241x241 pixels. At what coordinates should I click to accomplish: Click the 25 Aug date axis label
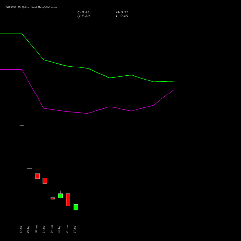coord(59,229)
